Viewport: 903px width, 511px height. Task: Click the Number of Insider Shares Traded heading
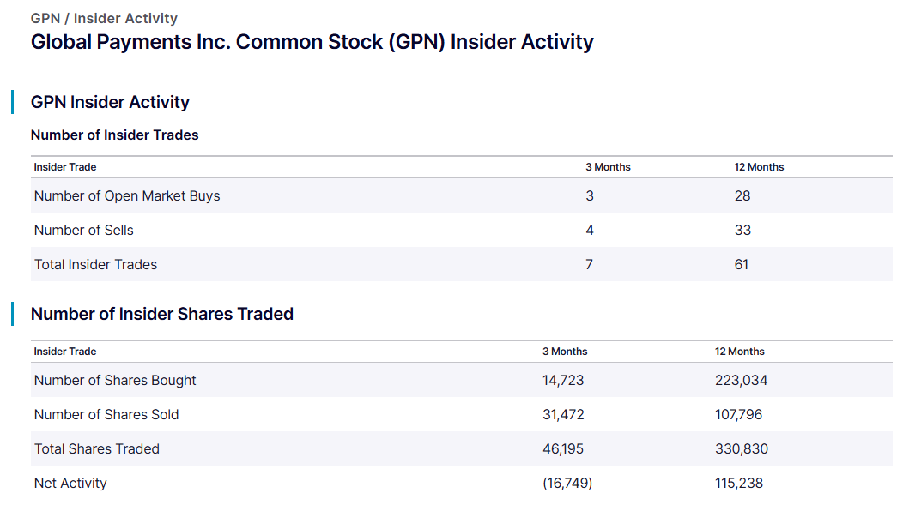161,314
